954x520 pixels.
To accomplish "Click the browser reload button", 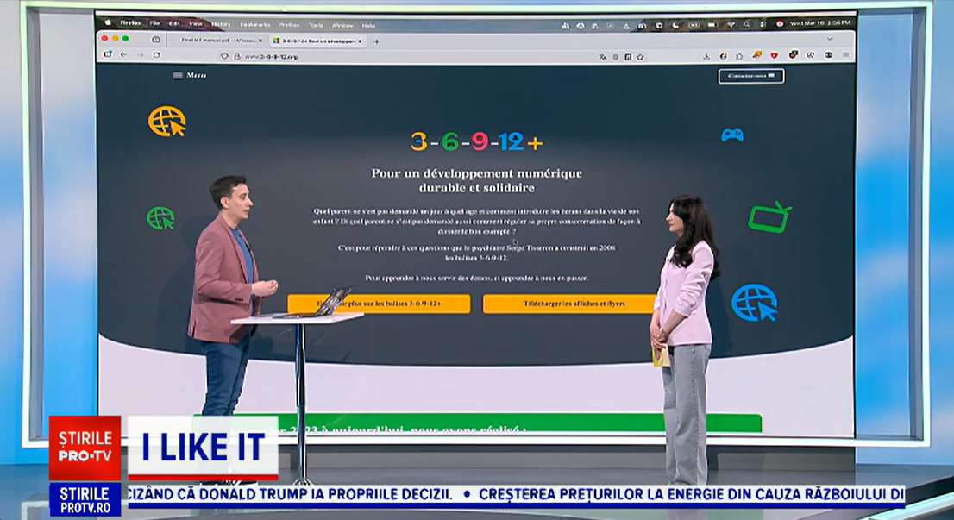I will (156, 55).
